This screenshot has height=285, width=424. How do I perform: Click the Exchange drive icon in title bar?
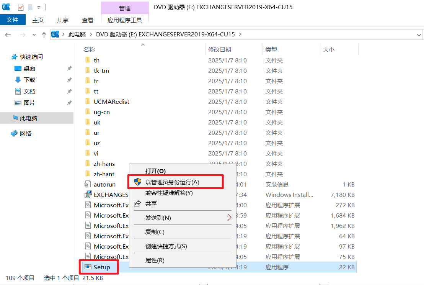[6, 7]
